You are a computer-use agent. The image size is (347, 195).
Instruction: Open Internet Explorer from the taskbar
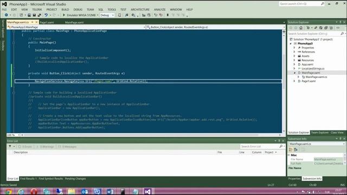[x=21, y=191]
